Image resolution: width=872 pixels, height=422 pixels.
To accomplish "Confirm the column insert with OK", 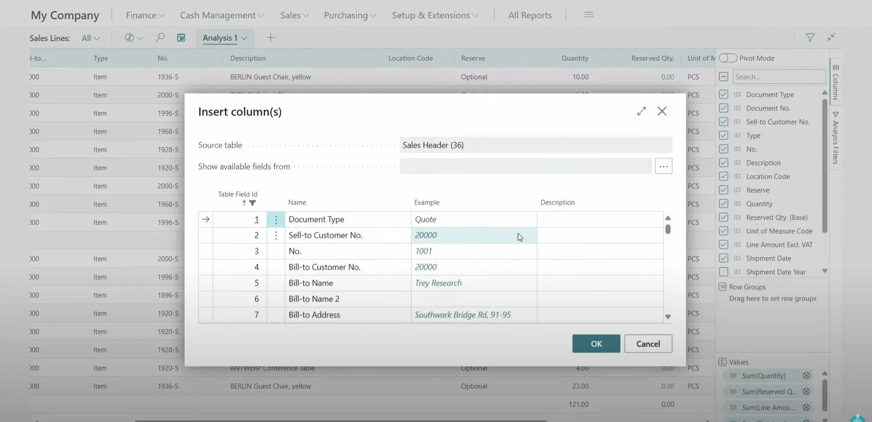I will [x=596, y=344].
